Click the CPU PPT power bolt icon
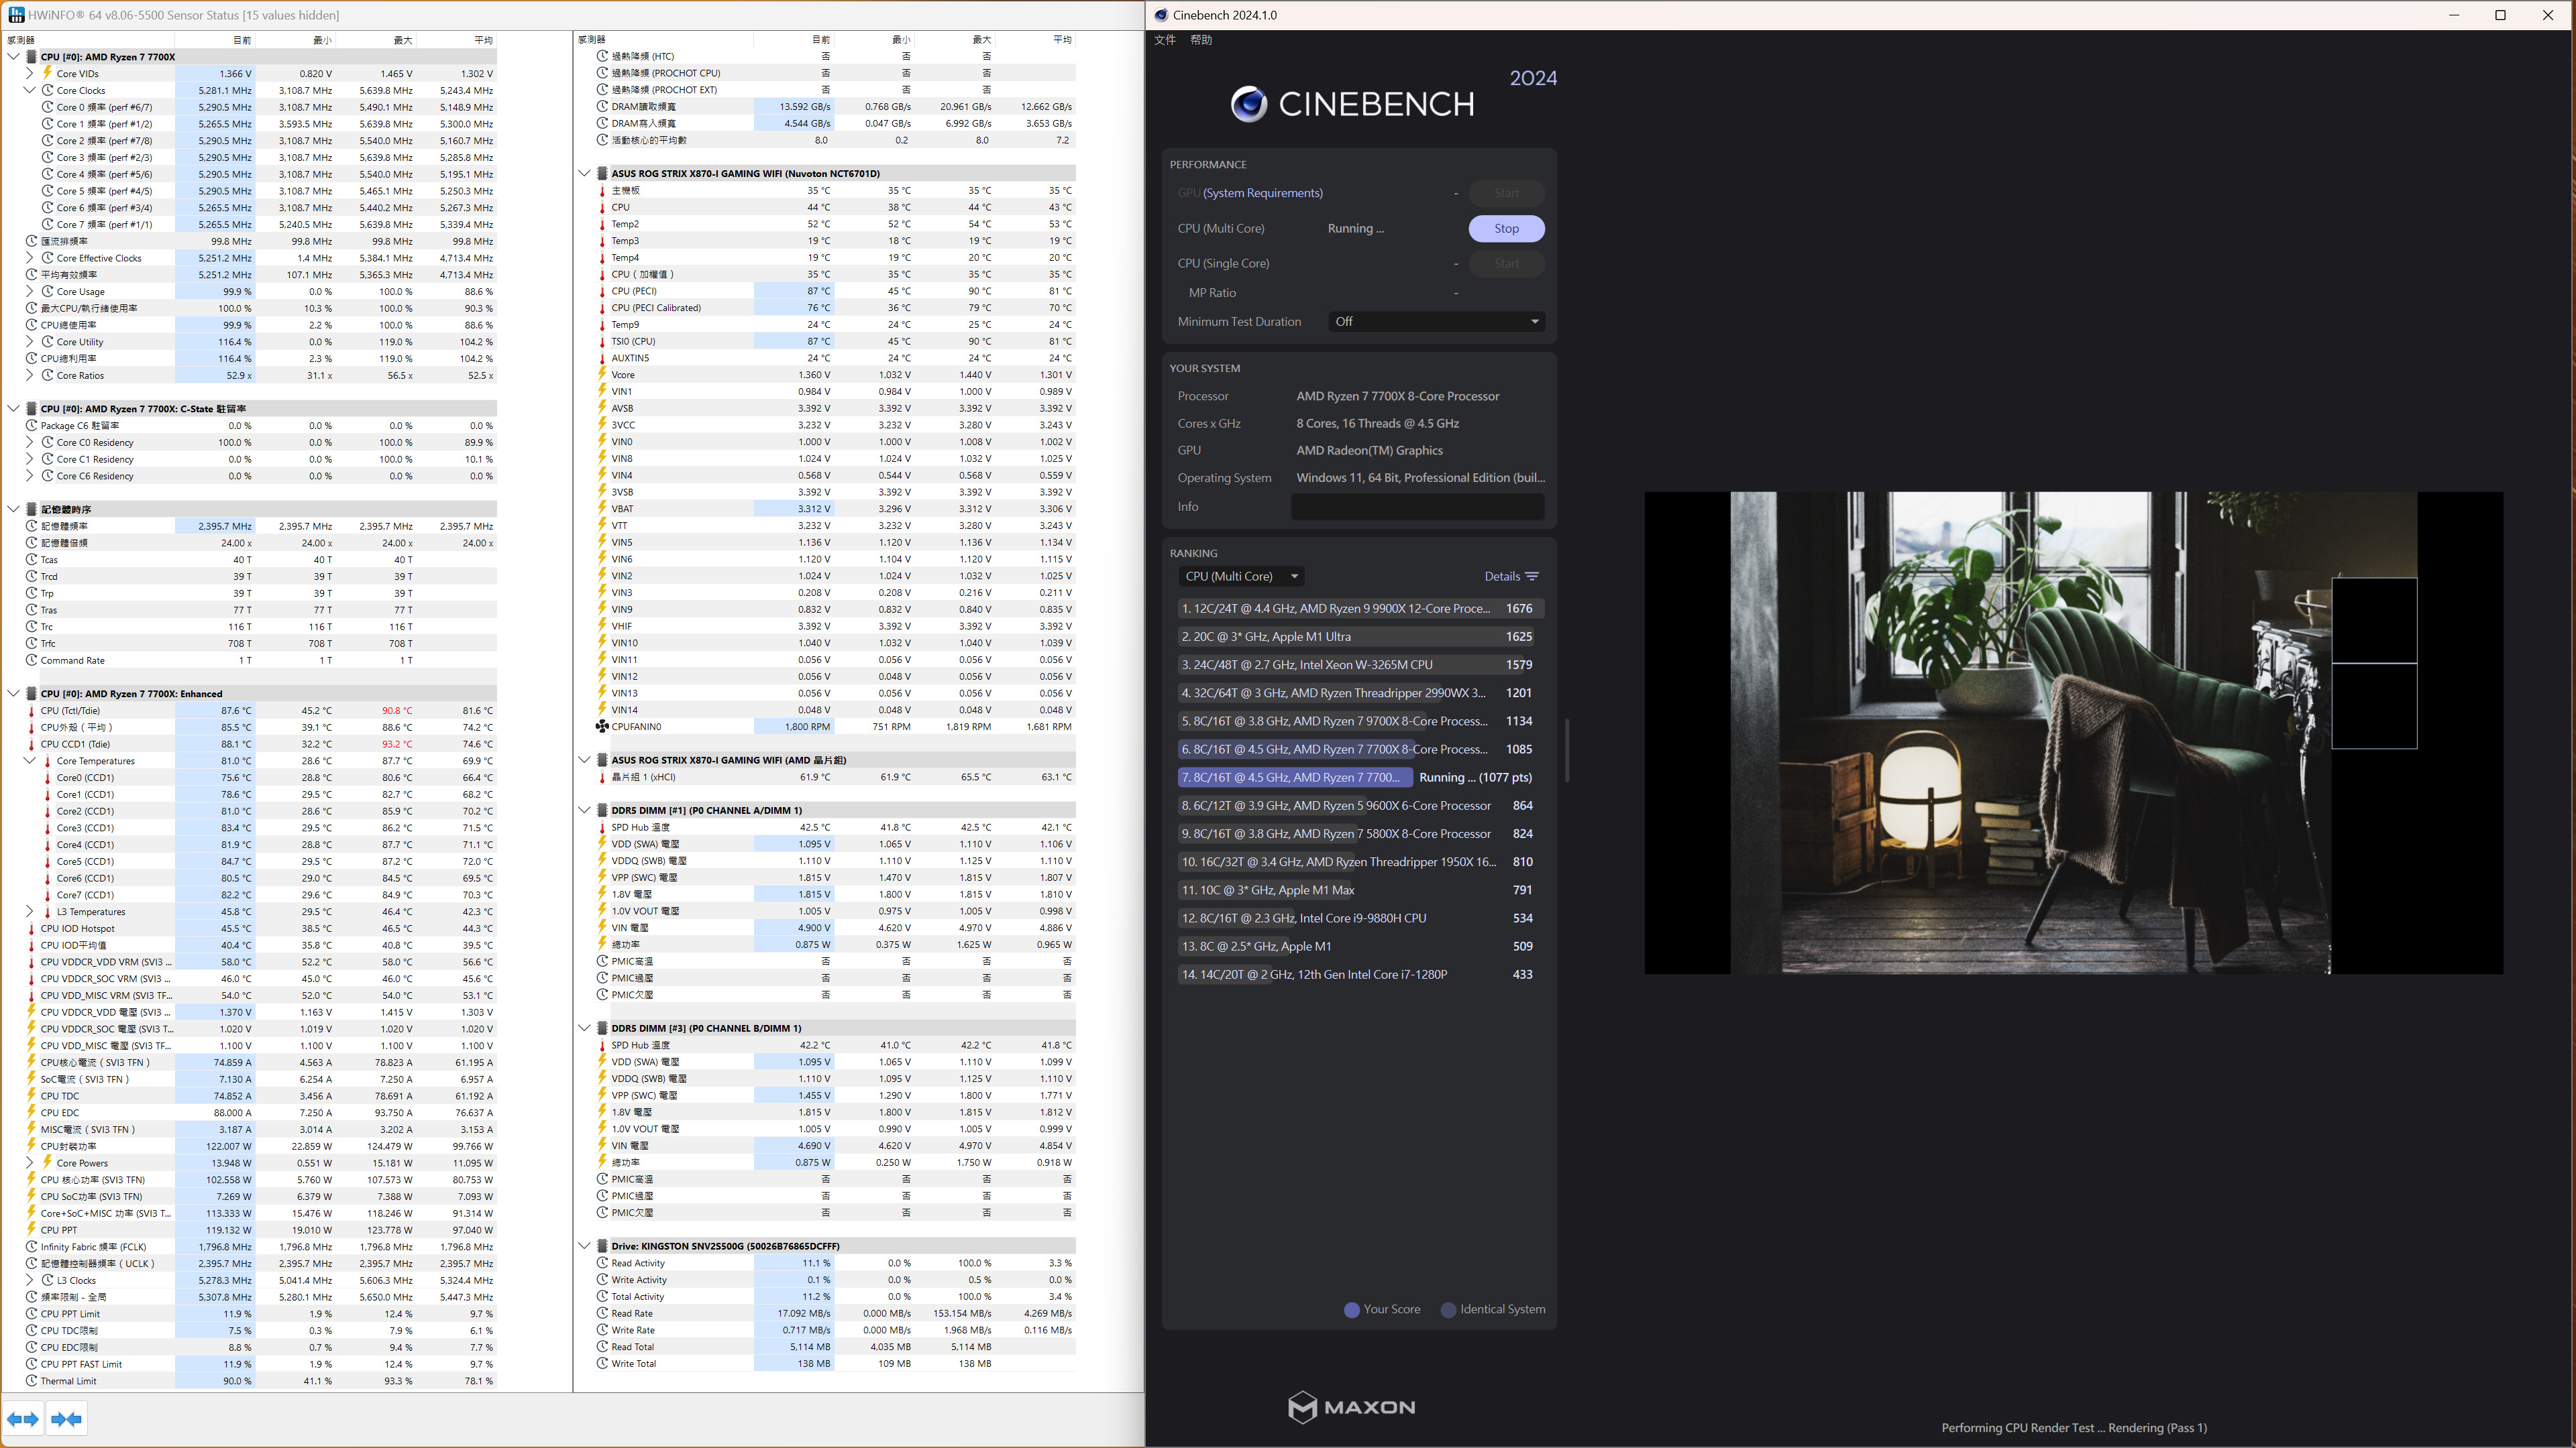Viewport: 2576px width, 1448px height. (32, 1230)
